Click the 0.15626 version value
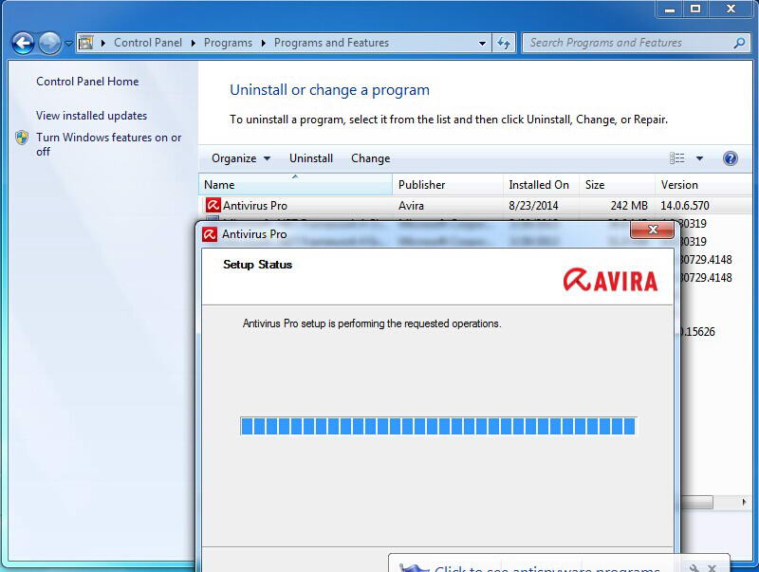 [x=697, y=332]
